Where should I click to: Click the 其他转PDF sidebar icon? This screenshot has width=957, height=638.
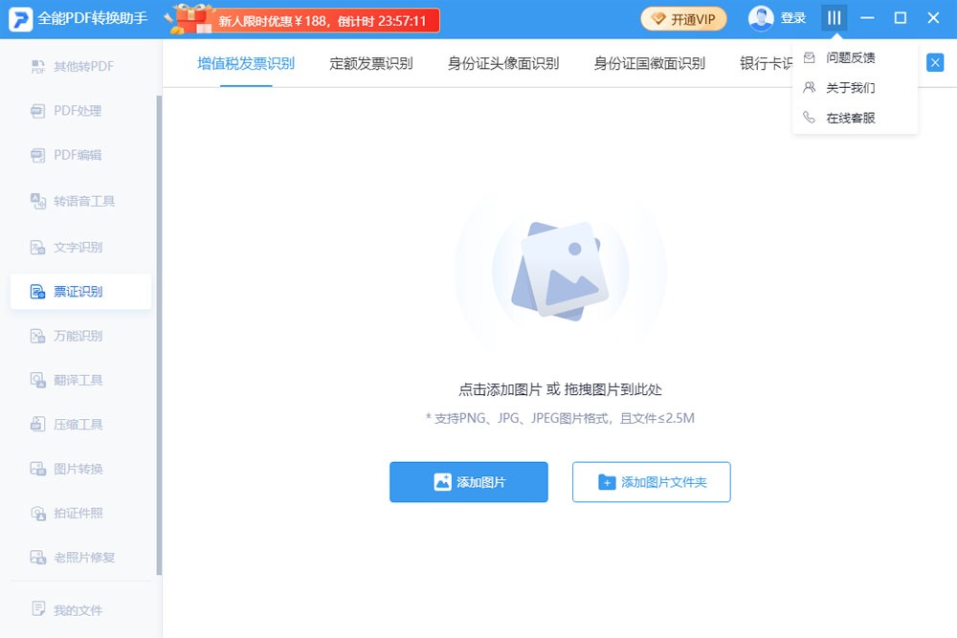click(x=38, y=67)
